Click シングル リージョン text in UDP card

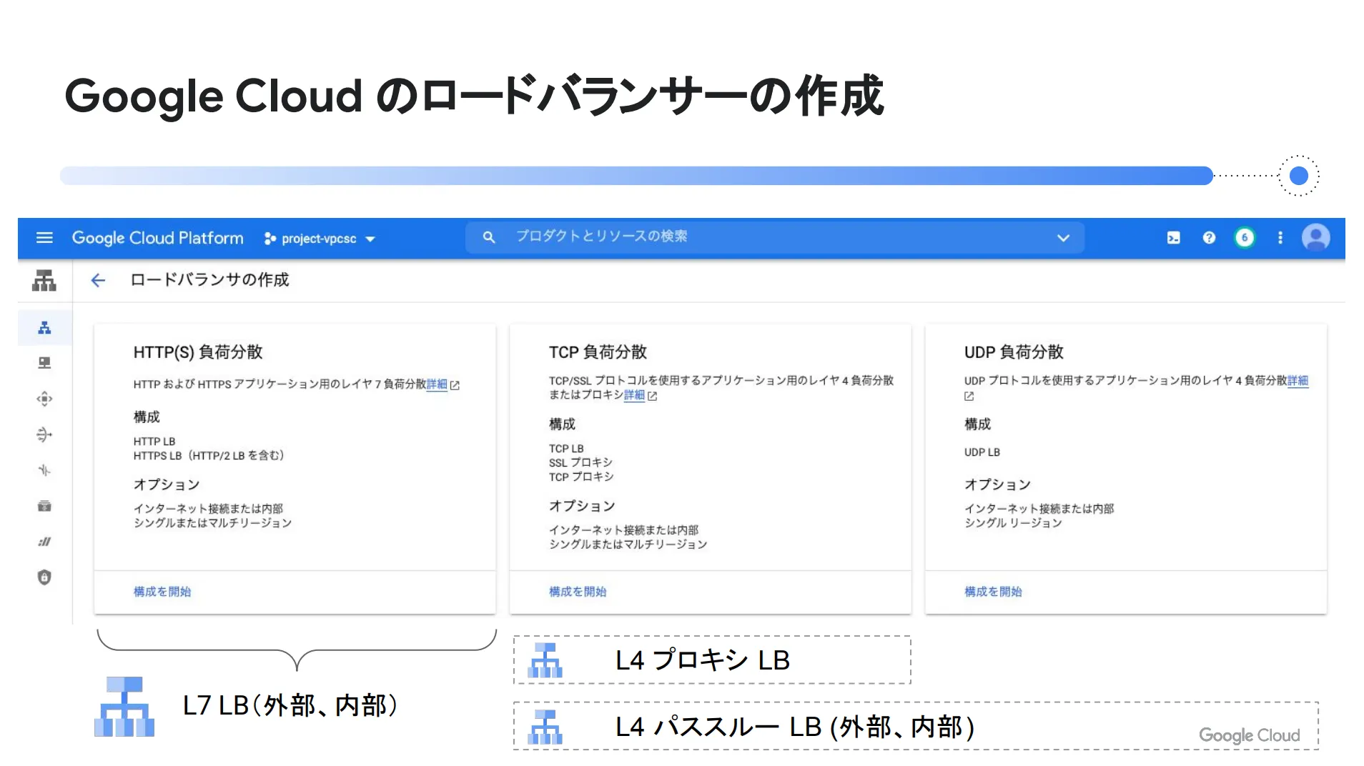[x=1013, y=523]
